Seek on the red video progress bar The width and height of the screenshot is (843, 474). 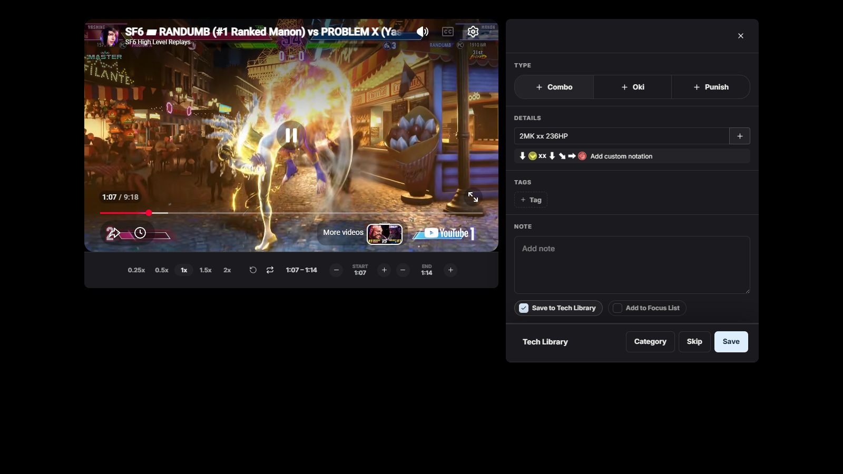(x=291, y=213)
